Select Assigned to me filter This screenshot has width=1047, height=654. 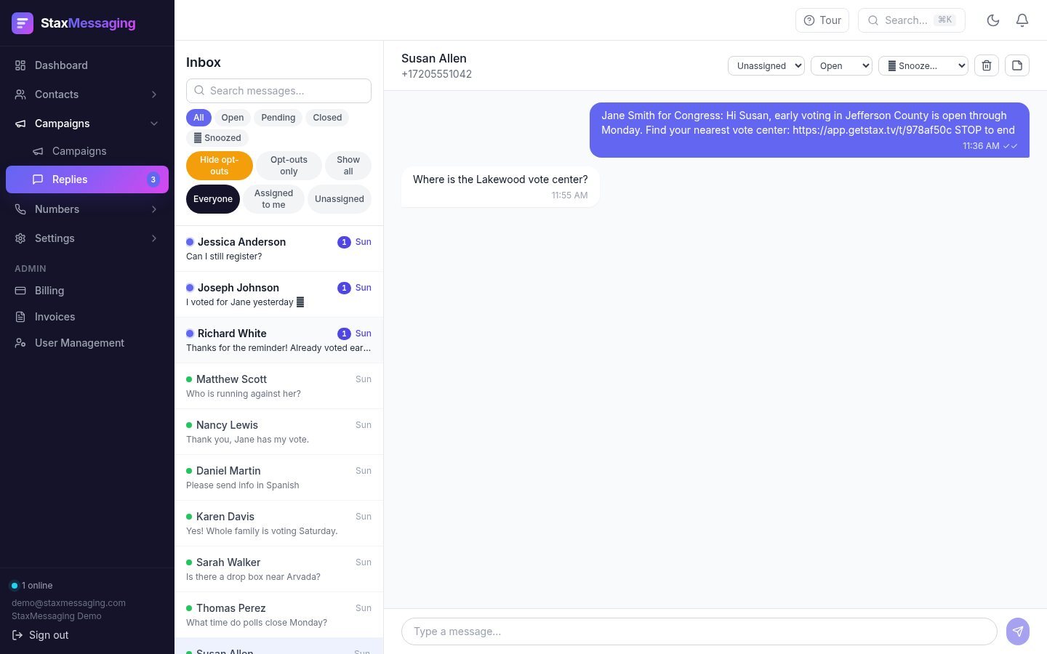(273, 199)
